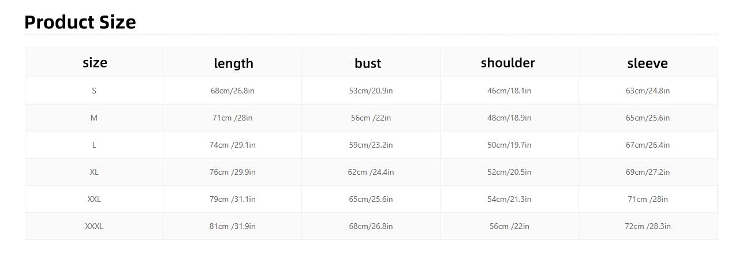Click the 50cm/19.7in shoulder cell

point(509,145)
